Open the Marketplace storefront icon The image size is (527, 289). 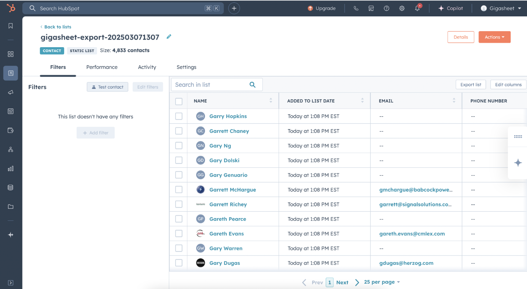click(371, 8)
